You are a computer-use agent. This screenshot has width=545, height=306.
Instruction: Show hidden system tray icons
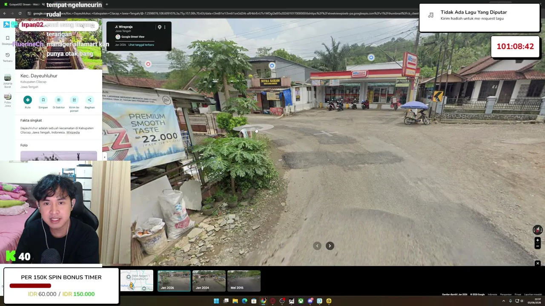[x=504, y=301]
